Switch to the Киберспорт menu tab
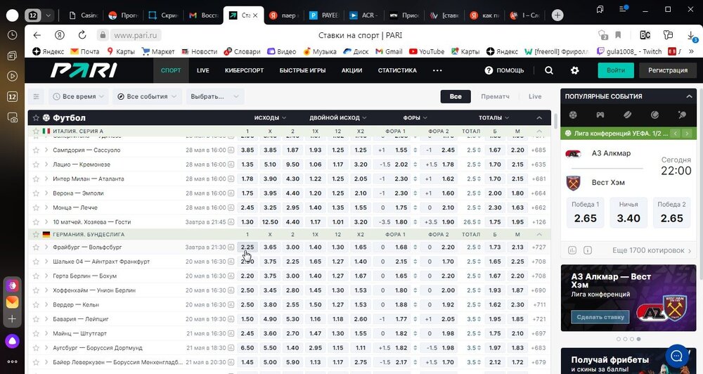This screenshot has height=374, width=703. (245, 70)
